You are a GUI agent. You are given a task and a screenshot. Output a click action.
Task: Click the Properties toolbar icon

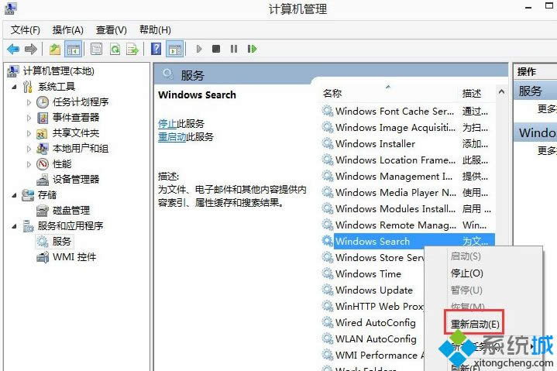pos(96,49)
